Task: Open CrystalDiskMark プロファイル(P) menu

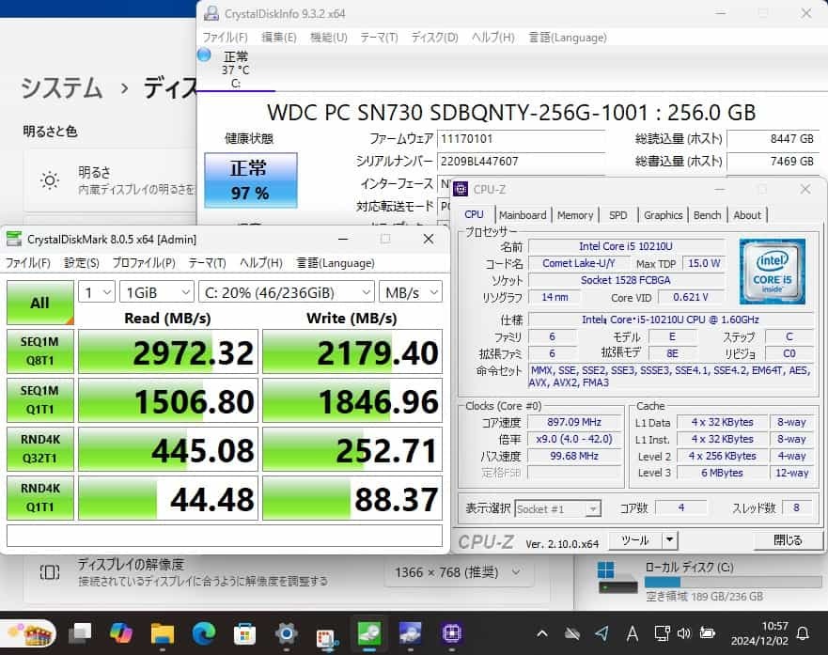Action: coord(144,263)
